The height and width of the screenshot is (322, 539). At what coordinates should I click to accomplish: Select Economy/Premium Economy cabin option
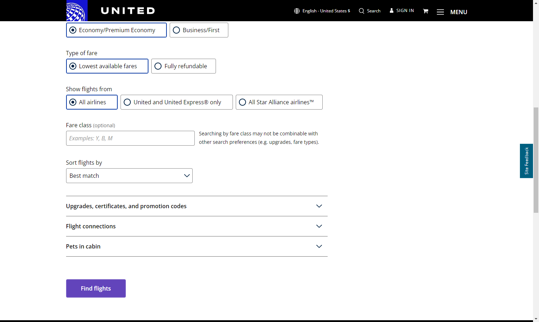point(116,30)
